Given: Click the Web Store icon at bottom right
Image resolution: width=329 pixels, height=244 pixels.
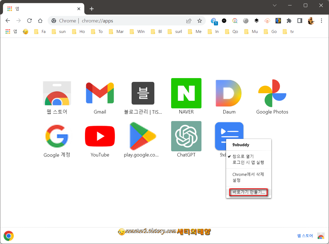Looking at the screenshot, I should [x=321, y=236].
